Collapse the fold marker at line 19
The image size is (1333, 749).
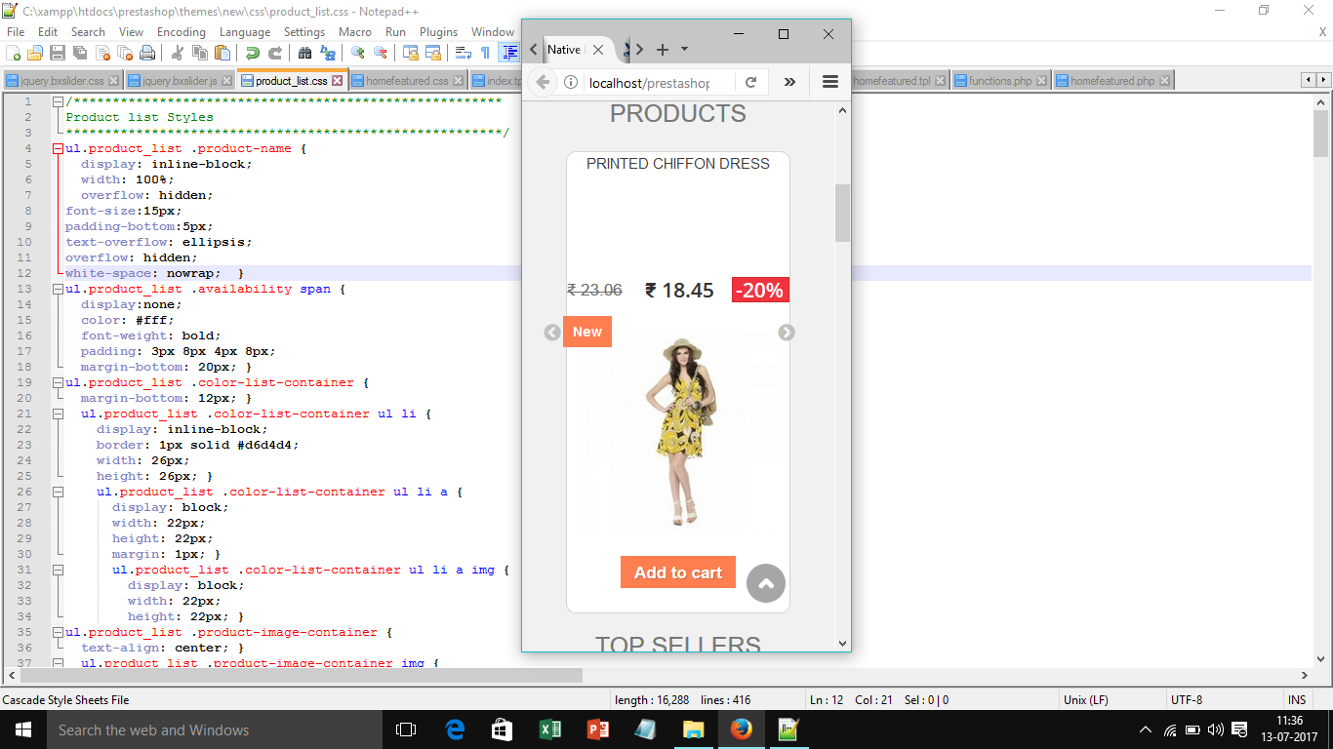click(x=58, y=383)
